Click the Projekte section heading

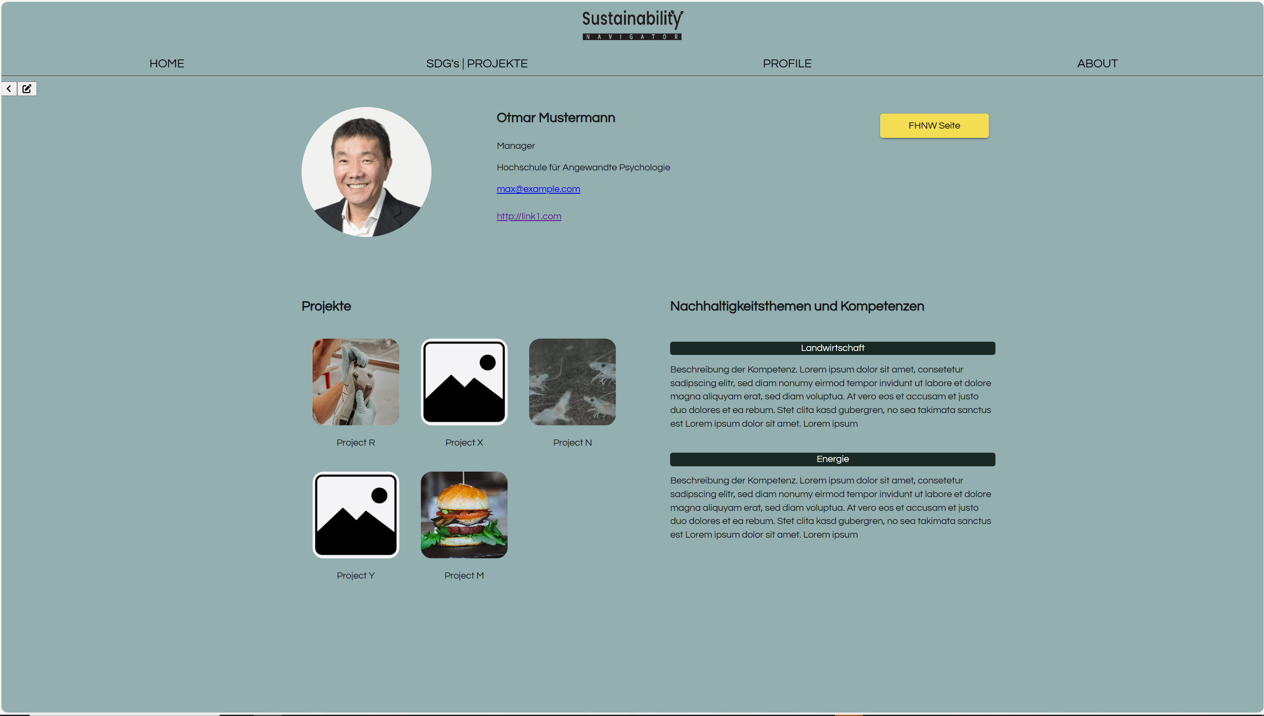[326, 306]
